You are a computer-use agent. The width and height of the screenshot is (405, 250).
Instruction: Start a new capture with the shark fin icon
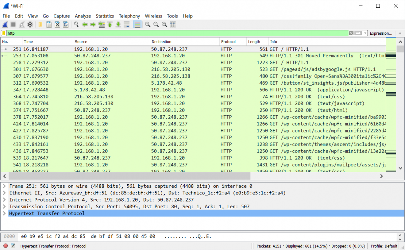(5, 24)
